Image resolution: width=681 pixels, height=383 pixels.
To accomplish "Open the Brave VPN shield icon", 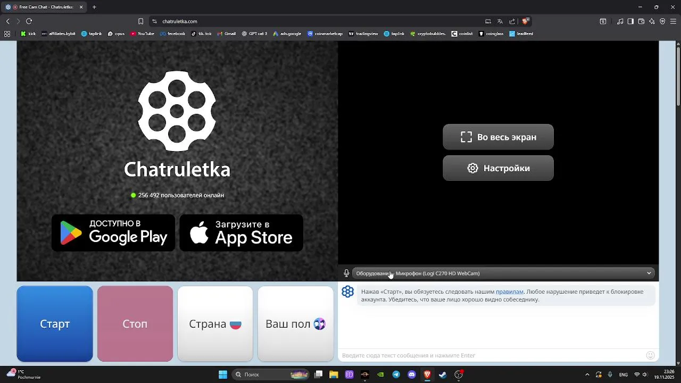I will tap(662, 21).
